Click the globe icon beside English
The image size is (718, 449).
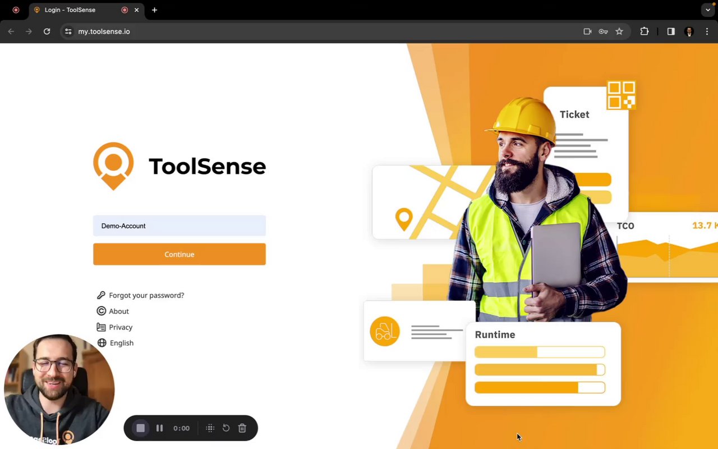click(102, 343)
